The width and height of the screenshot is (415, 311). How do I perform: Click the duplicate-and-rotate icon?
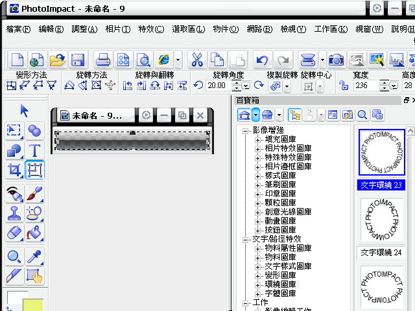coord(275,86)
